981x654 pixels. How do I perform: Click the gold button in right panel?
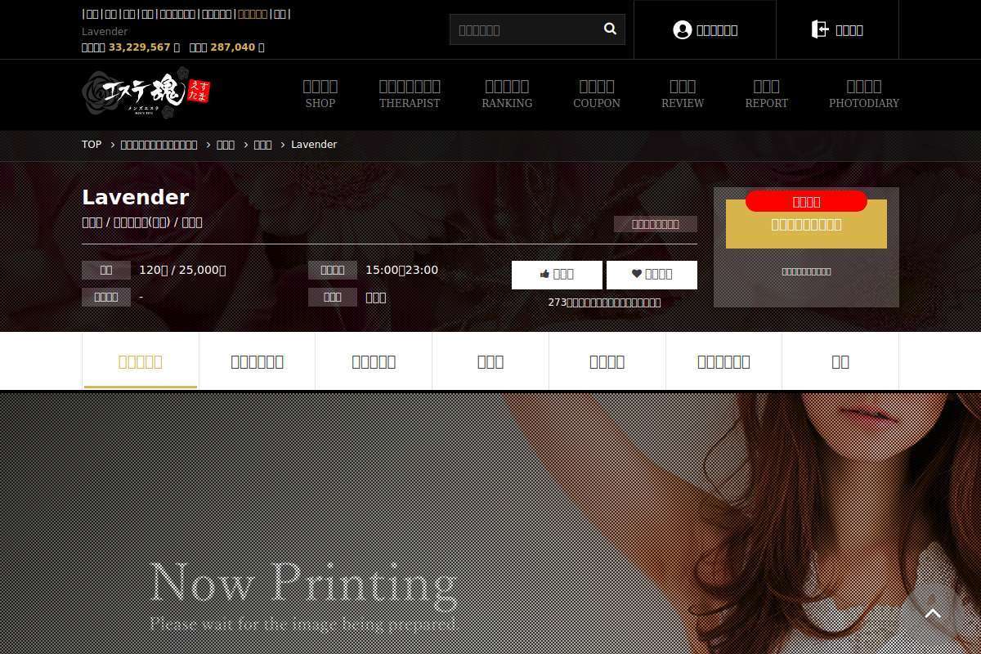tap(806, 225)
